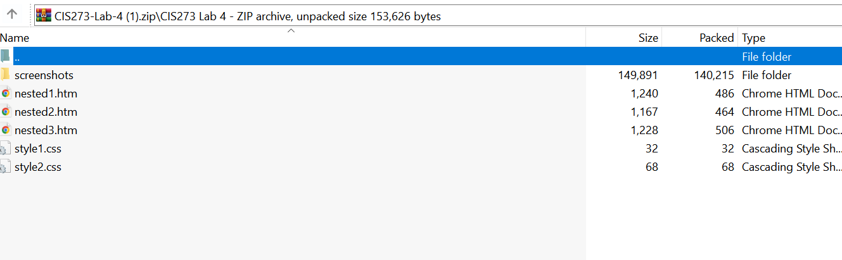Select the nested3.htm file name
The image size is (842, 260).
pos(46,130)
